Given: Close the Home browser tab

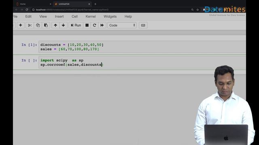Looking at the screenshot, I should [x=50, y=4].
